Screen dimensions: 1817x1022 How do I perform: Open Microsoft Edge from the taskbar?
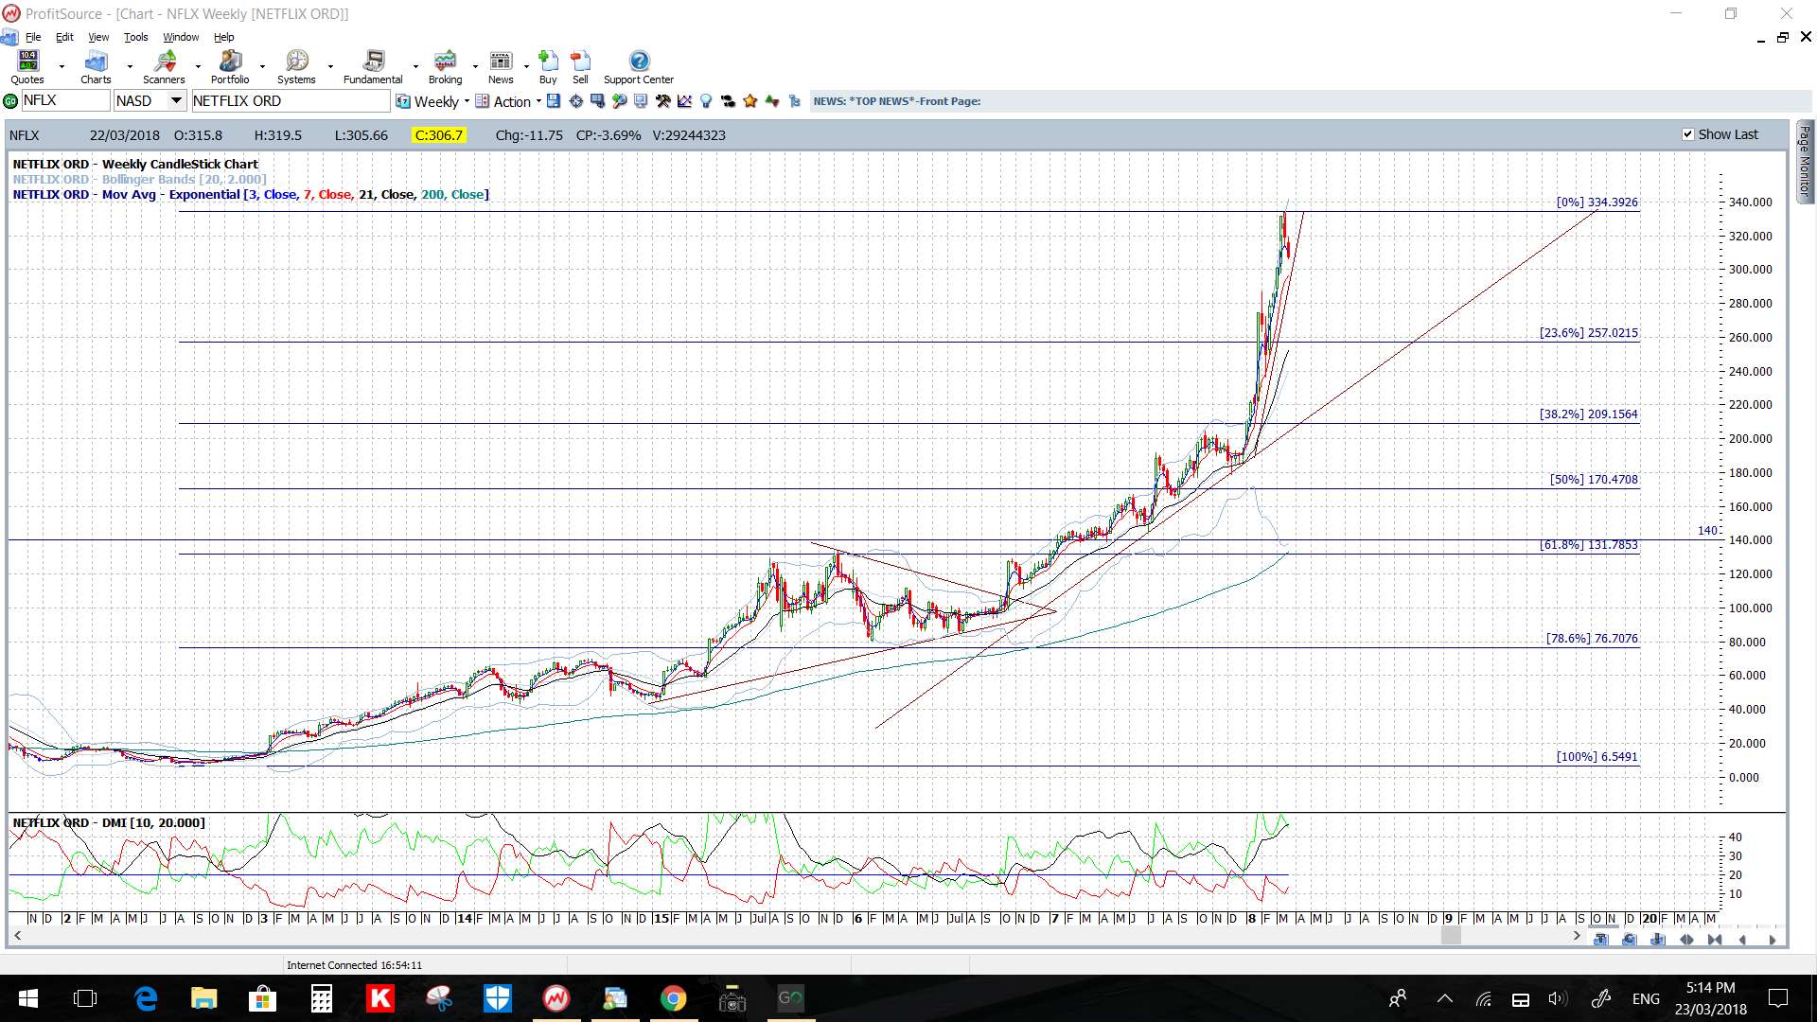(x=146, y=998)
